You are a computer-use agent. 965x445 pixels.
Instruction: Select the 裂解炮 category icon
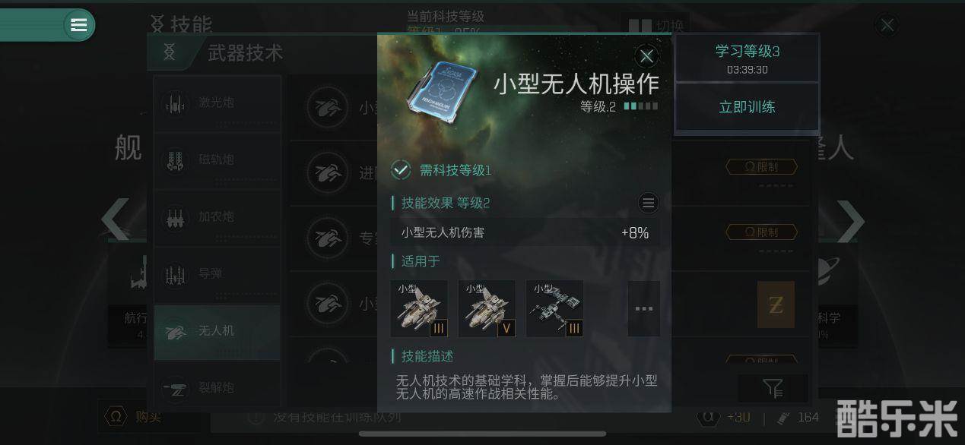click(x=176, y=388)
